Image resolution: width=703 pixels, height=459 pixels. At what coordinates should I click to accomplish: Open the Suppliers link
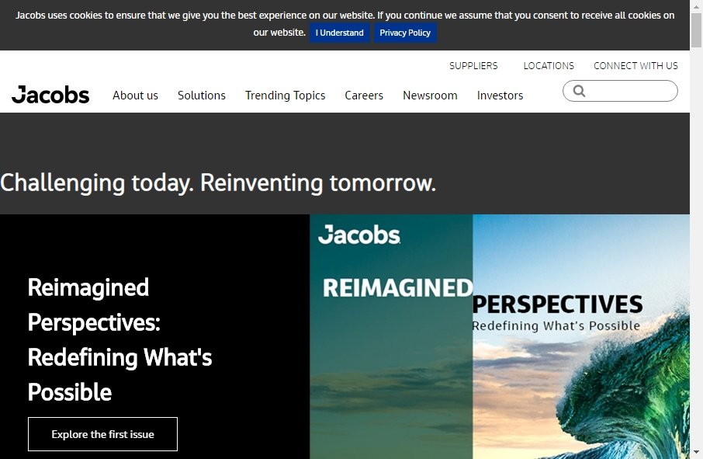[x=473, y=66]
